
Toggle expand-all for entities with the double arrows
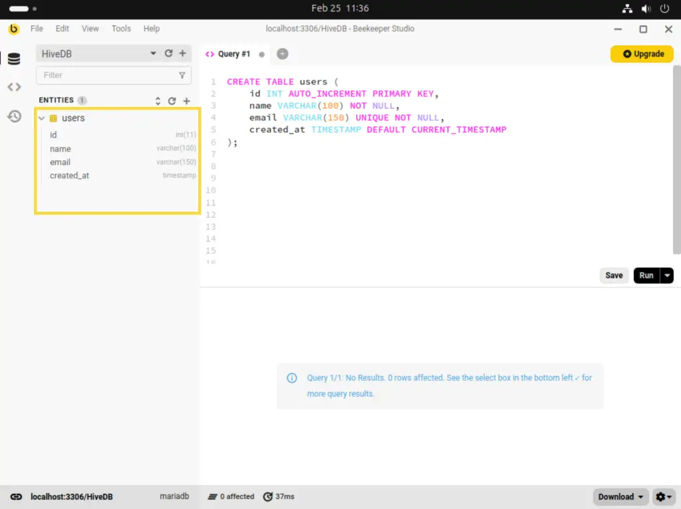click(x=157, y=100)
